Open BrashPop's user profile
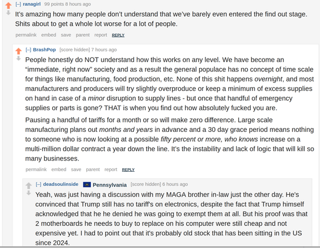Screen dimensions: 320x248 point(44,50)
